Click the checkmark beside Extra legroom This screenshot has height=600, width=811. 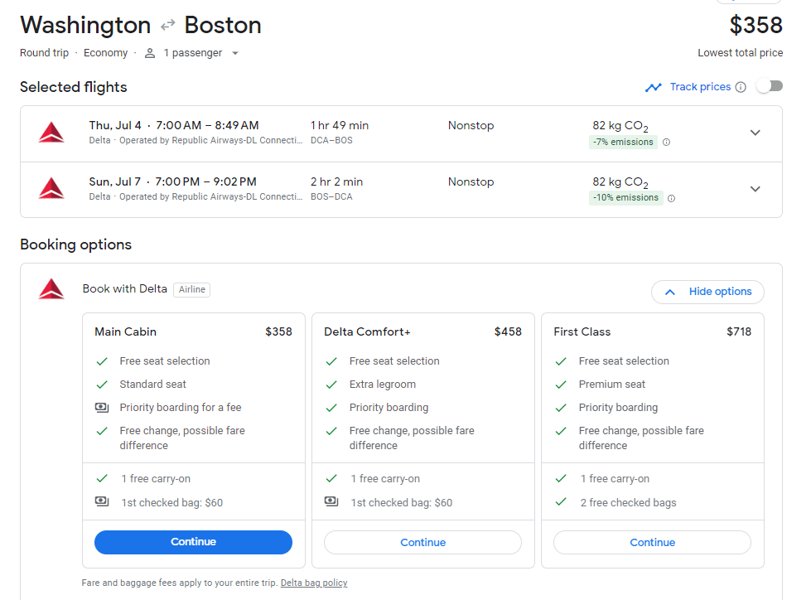pos(331,385)
